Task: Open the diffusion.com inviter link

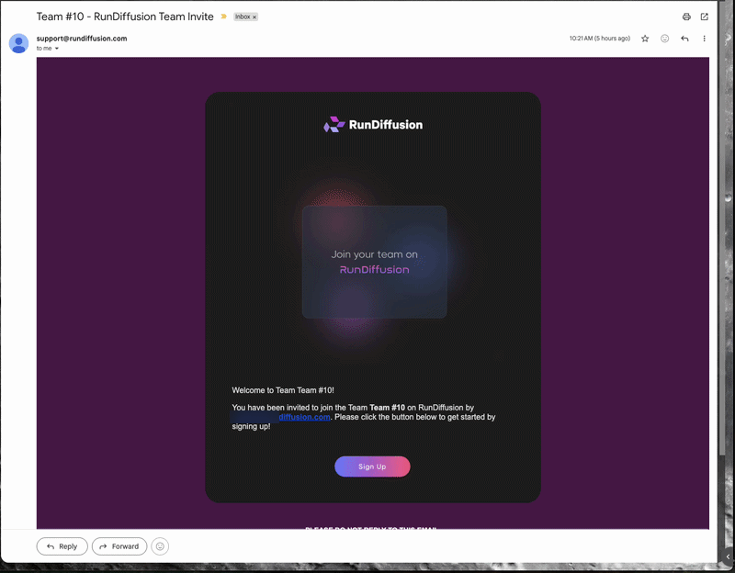Action: tap(304, 417)
